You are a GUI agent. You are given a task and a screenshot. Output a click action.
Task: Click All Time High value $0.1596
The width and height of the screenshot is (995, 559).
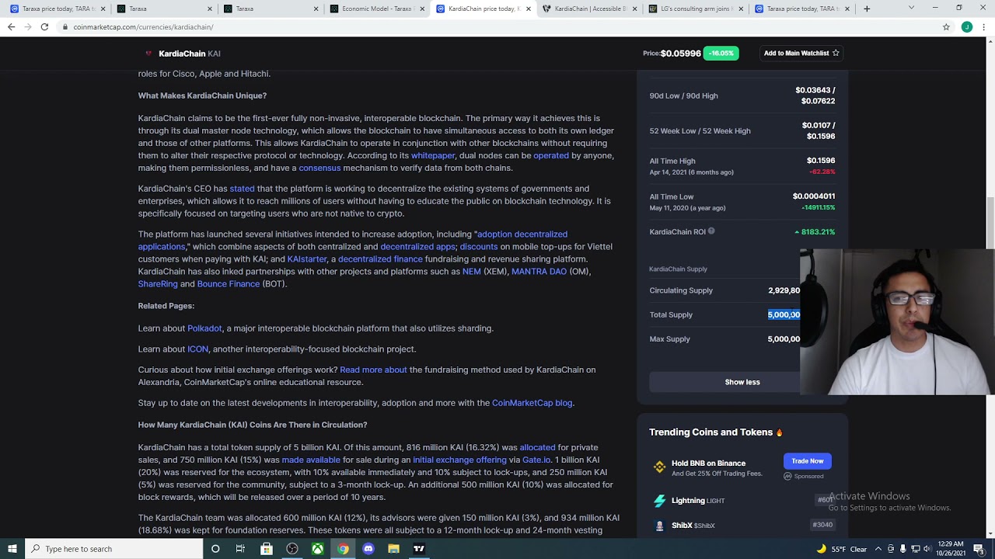821,161
